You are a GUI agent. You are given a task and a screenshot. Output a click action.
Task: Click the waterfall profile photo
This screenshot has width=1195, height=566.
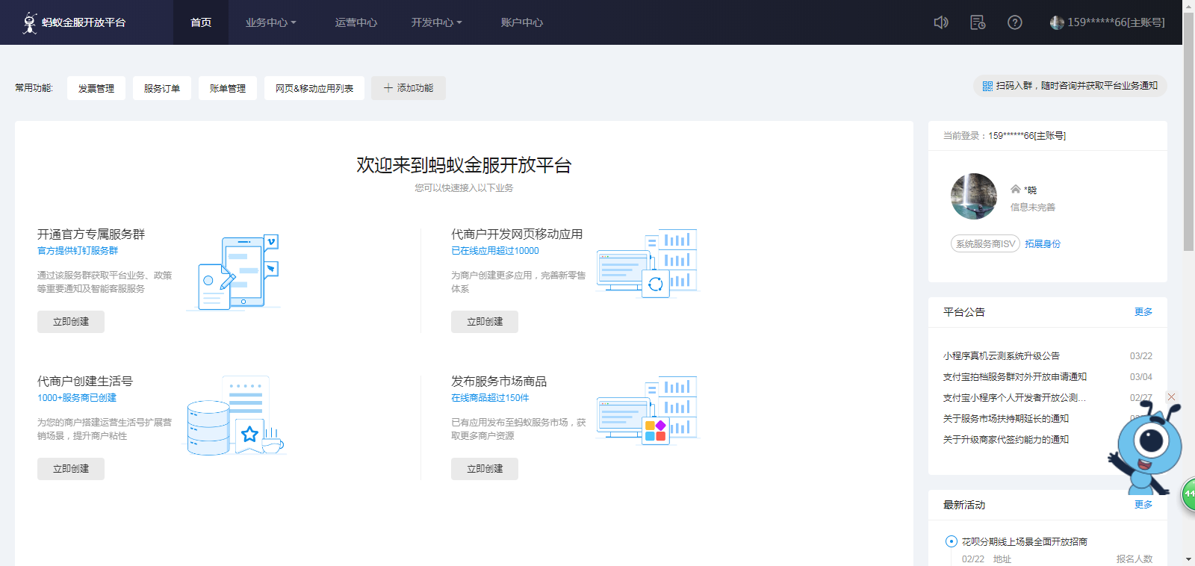pyautogui.click(x=974, y=196)
